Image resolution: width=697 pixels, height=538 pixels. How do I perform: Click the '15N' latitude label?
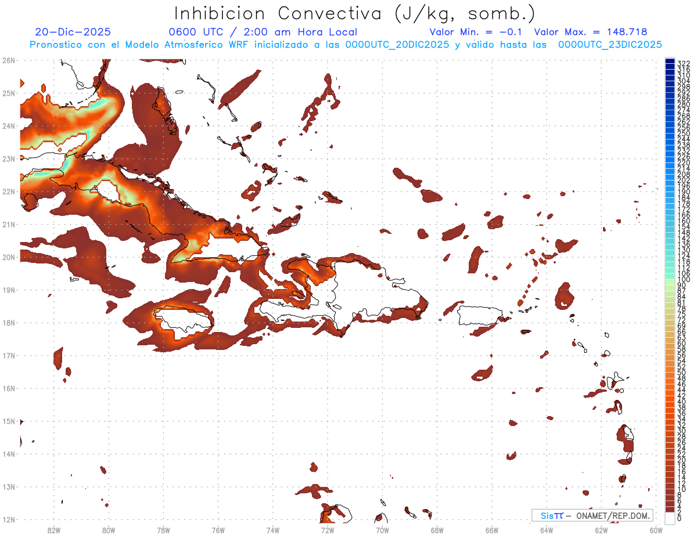(x=9, y=421)
